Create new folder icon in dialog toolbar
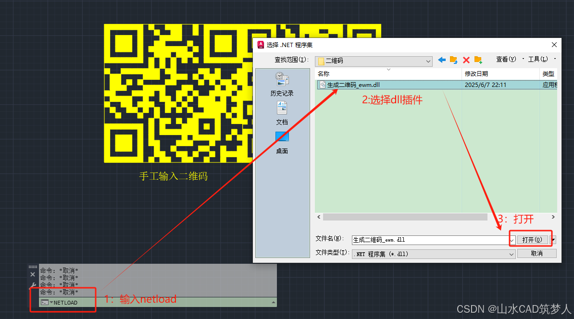Screen dimensions: 574x319 [478, 60]
